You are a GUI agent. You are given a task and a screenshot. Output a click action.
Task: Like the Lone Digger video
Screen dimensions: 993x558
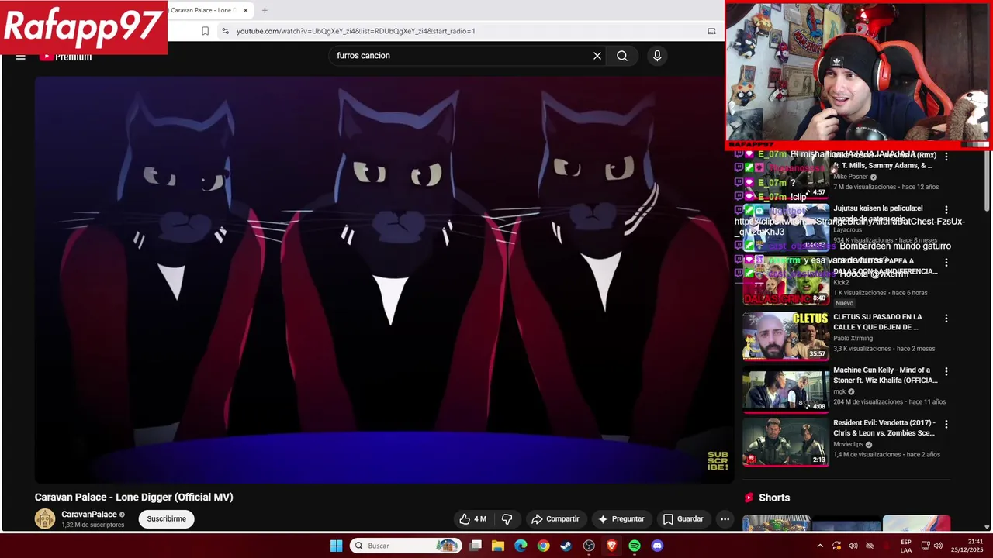[x=473, y=519]
